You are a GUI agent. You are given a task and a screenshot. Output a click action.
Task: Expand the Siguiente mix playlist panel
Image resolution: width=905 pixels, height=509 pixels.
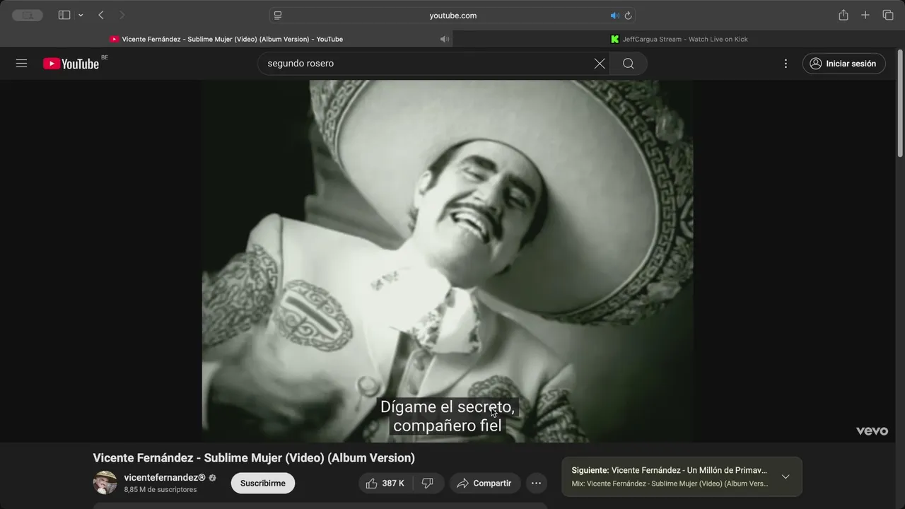(786, 476)
